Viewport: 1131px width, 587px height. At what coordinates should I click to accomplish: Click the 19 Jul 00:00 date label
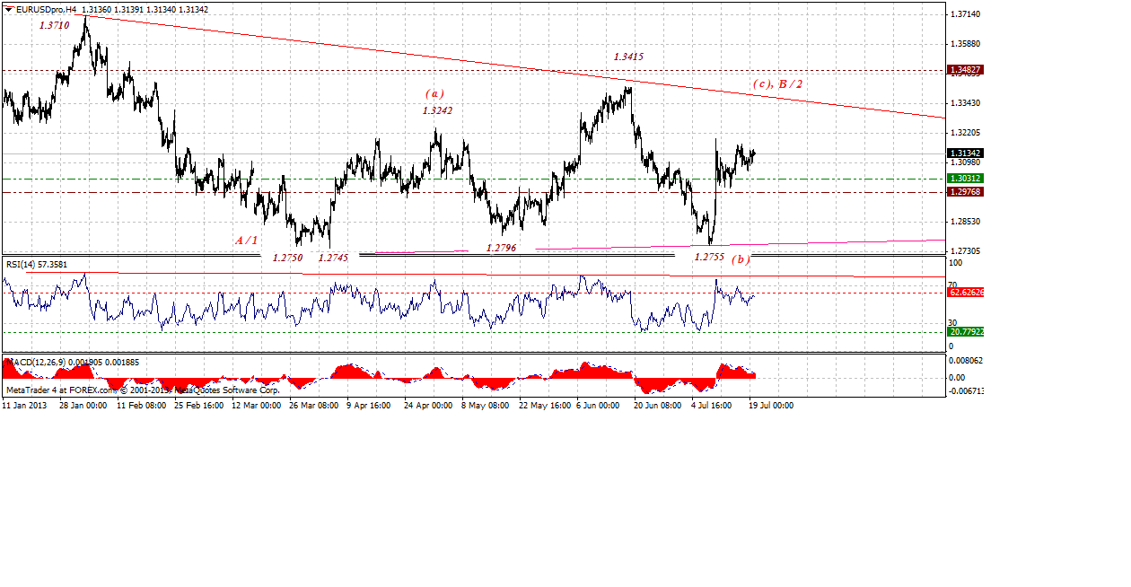coord(772,405)
